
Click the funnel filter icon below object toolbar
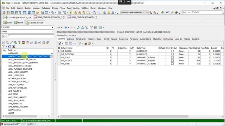pyautogui.click(x=3, y=47)
